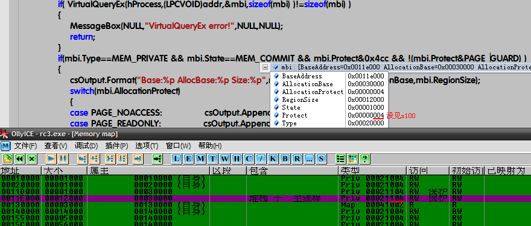The width and height of the screenshot is (531, 226).
Task: Open Patches window with slash button
Action: pos(261,159)
